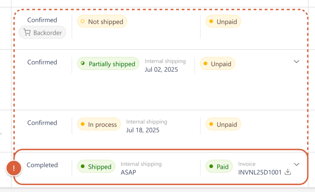Image resolution: width=315 pixels, height=192 pixels.
Task: Download invoice INVNL25D1001 via download icon
Action: (288, 172)
